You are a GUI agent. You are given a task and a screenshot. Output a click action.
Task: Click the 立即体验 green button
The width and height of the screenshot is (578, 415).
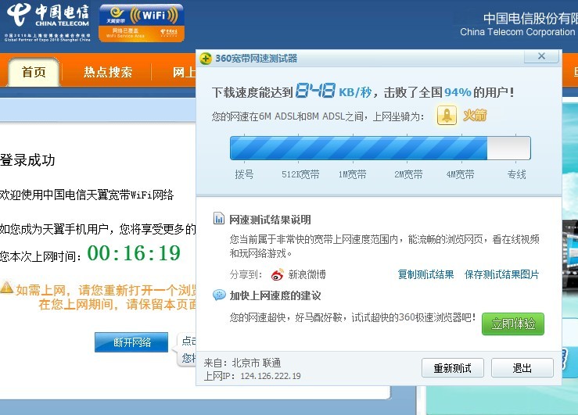(513, 324)
